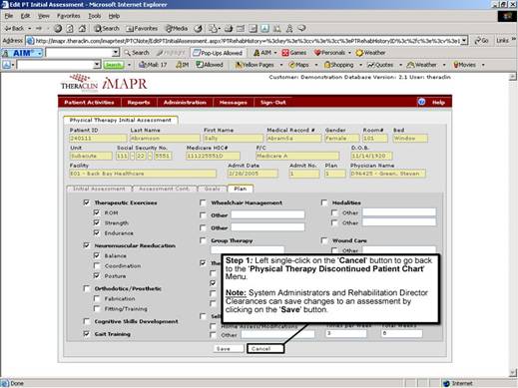518x388 pixels.
Task: Click the AIM logo button
Action: click(x=22, y=53)
